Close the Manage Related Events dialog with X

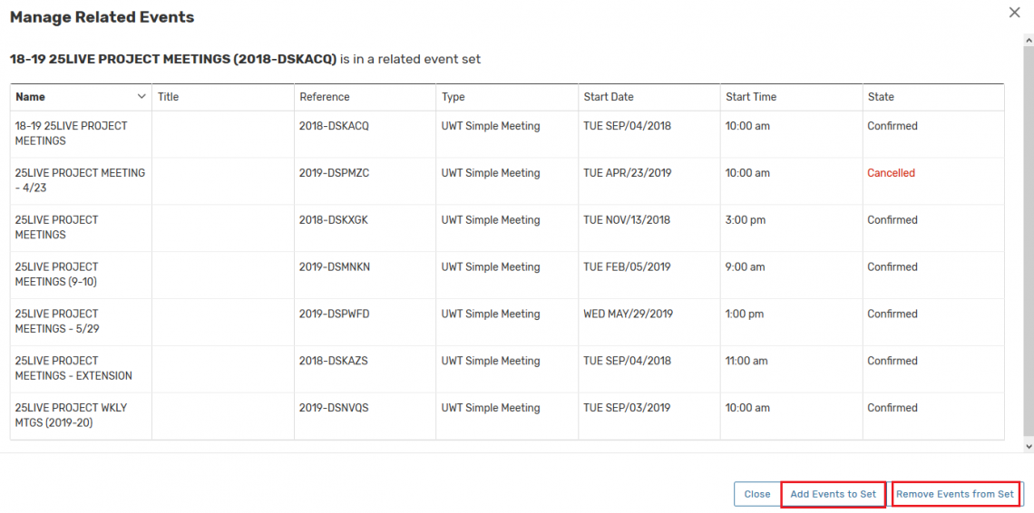coord(1014,13)
